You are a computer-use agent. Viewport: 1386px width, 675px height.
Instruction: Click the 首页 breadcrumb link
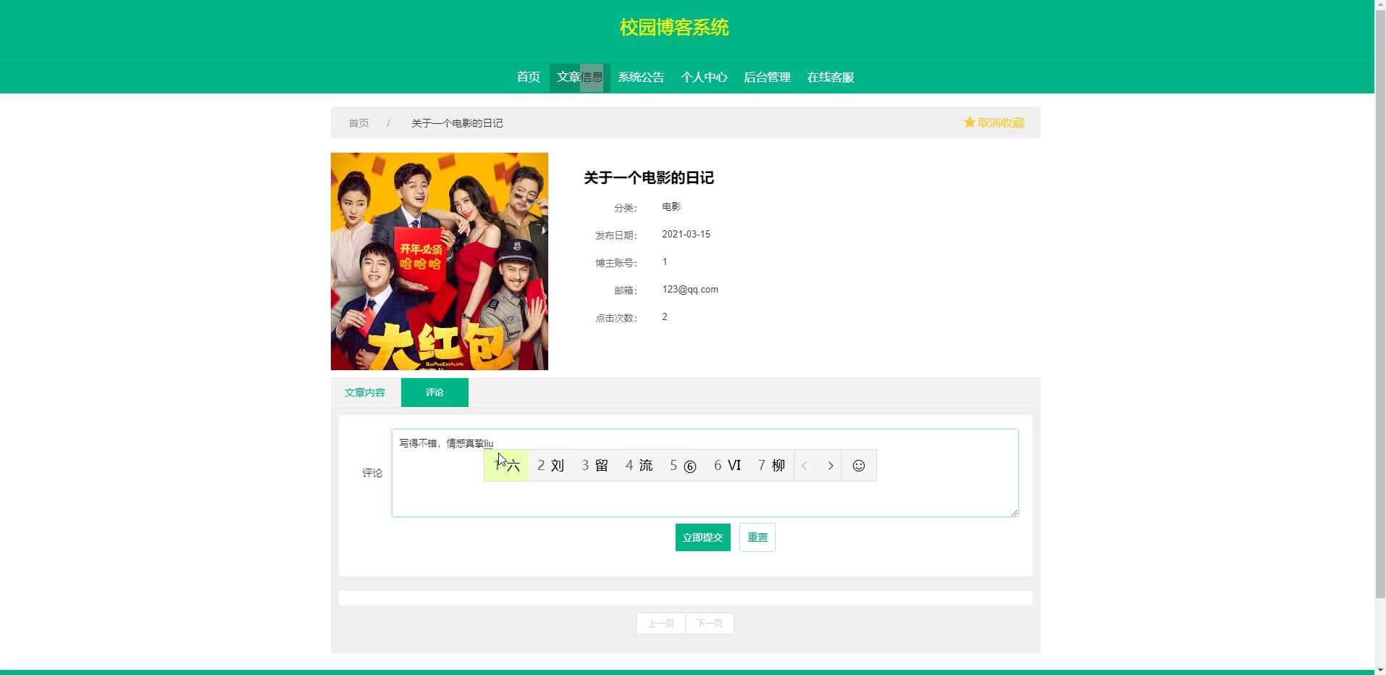(358, 123)
